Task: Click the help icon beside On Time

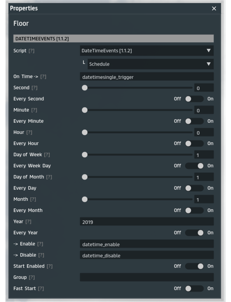Action: tap(43, 77)
